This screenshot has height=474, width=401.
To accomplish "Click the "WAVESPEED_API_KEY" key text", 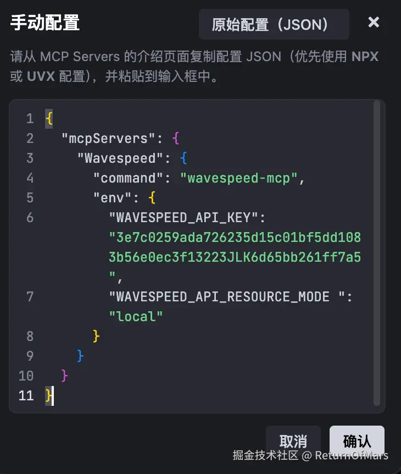I will pos(183,218).
